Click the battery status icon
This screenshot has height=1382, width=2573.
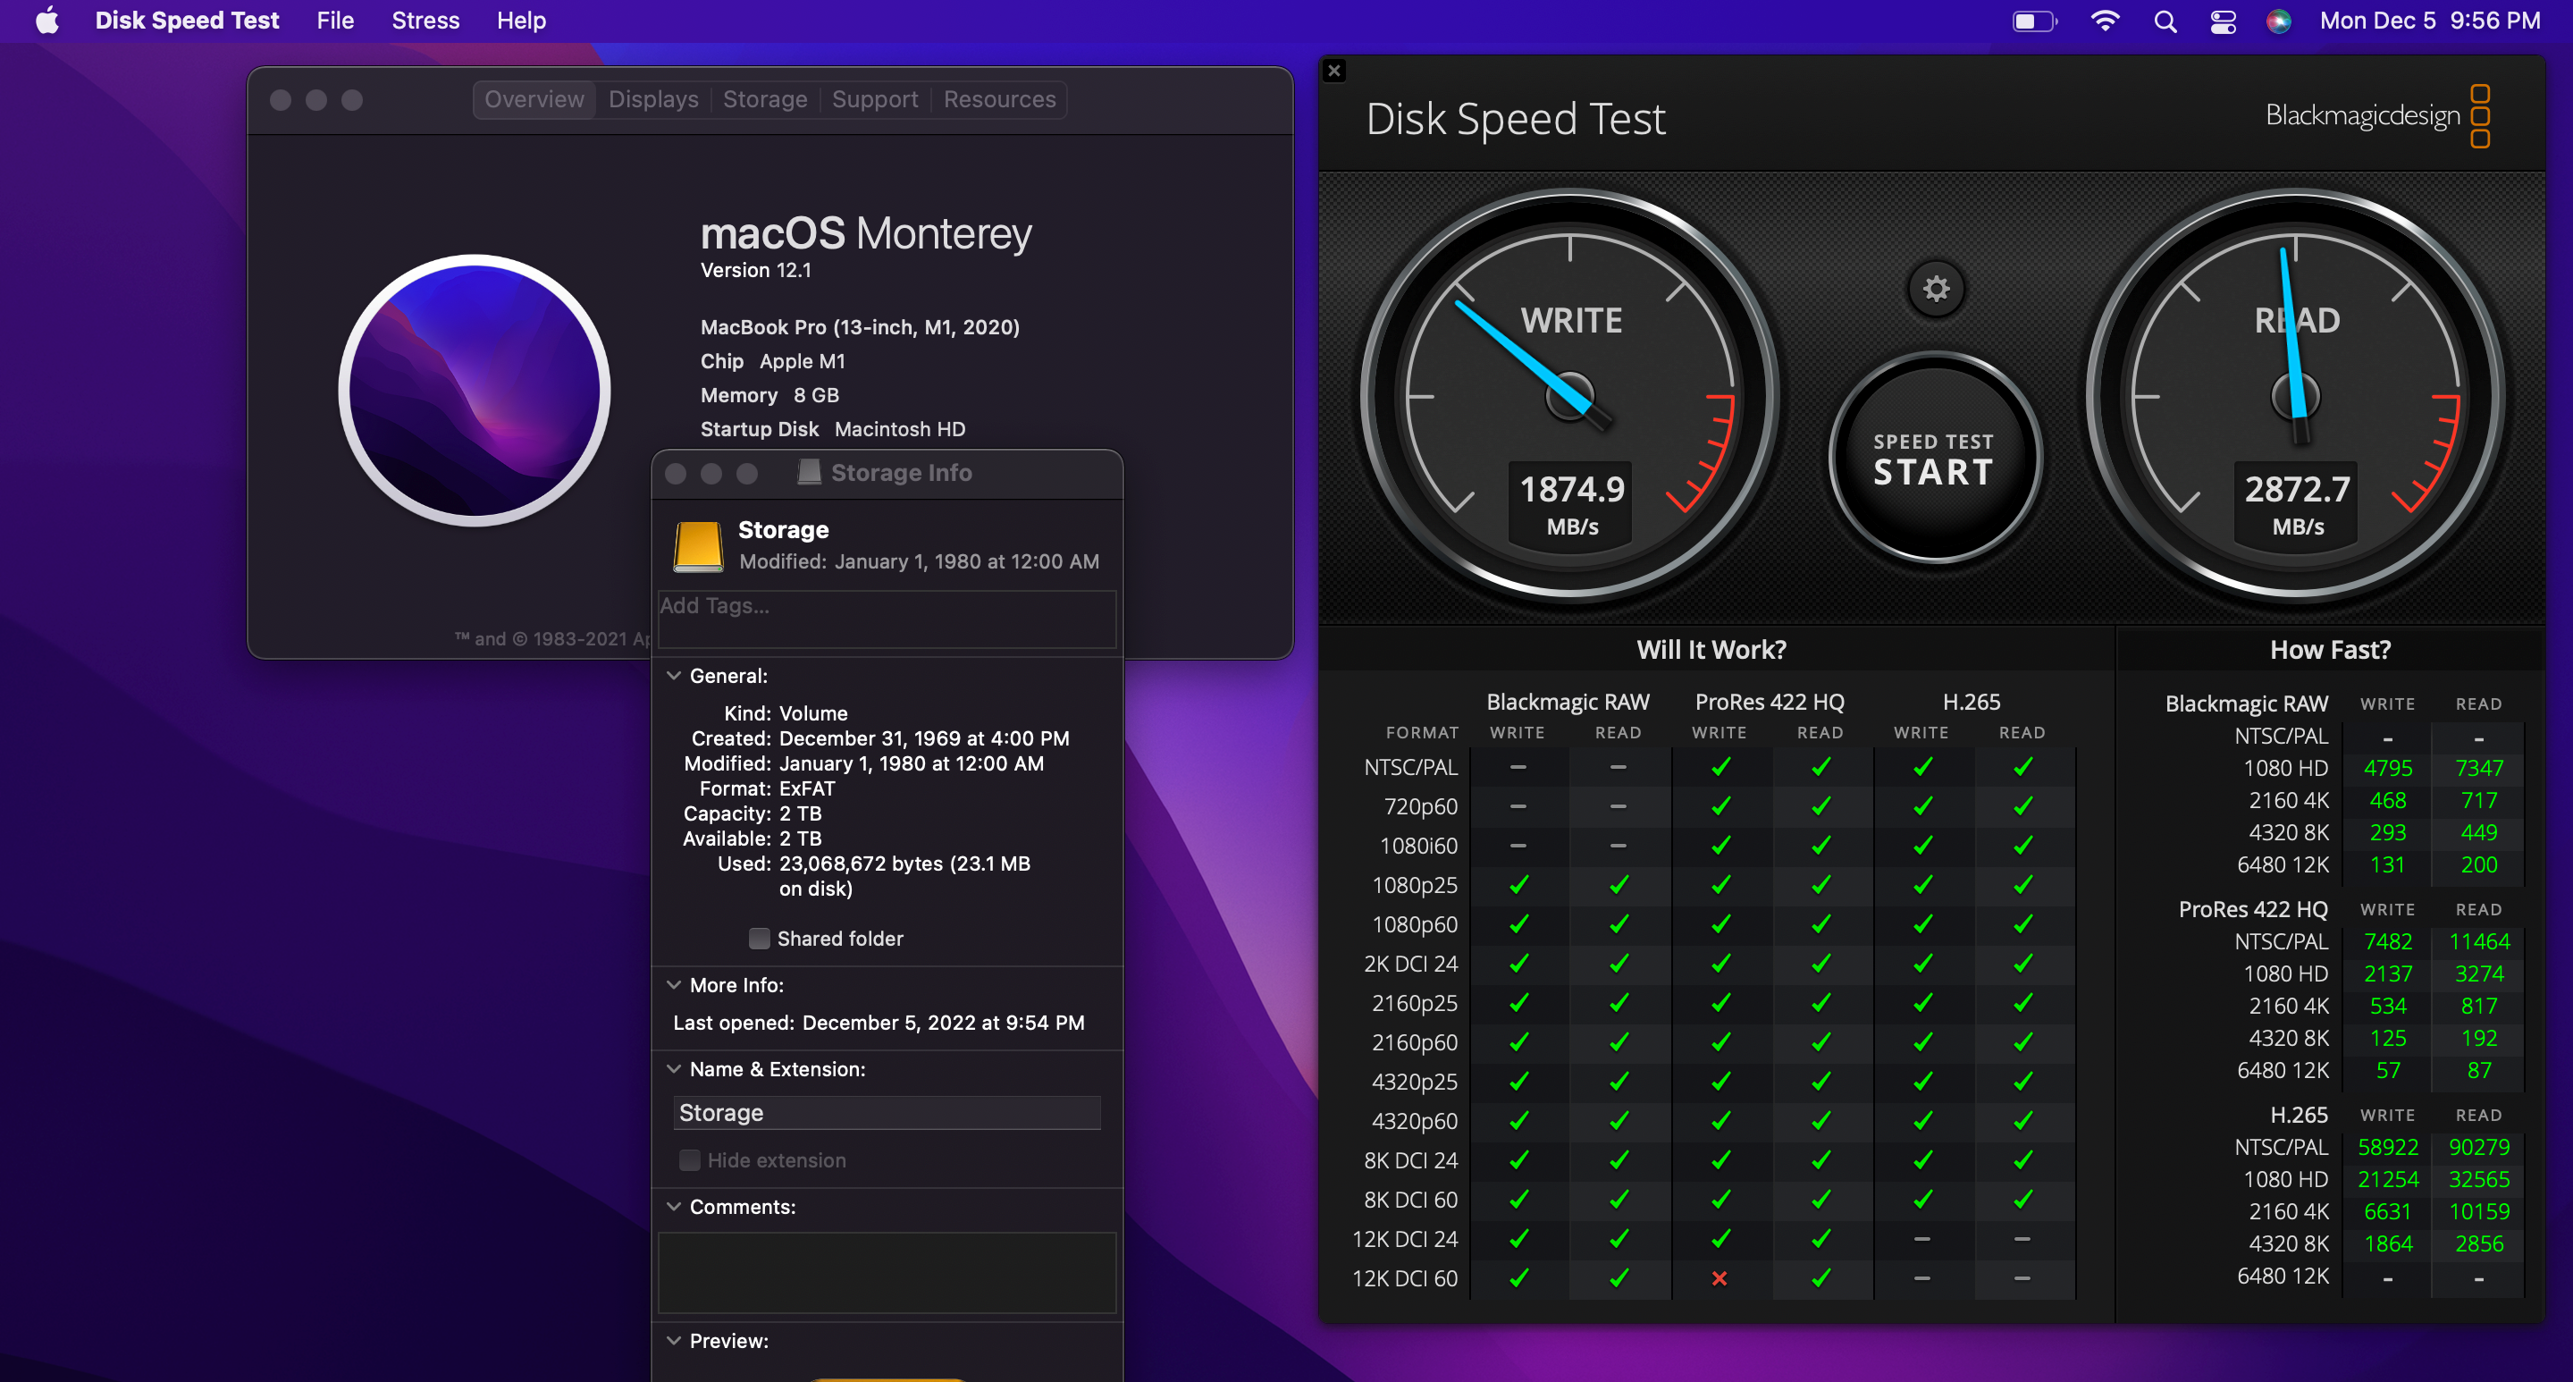2033,21
